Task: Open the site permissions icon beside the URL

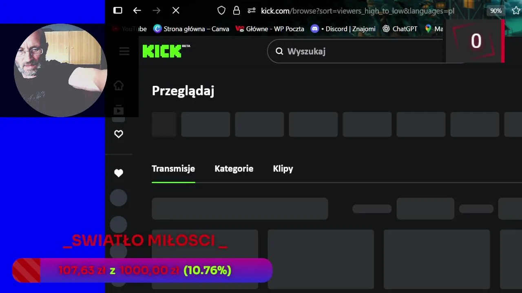Action: tap(252, 11)
